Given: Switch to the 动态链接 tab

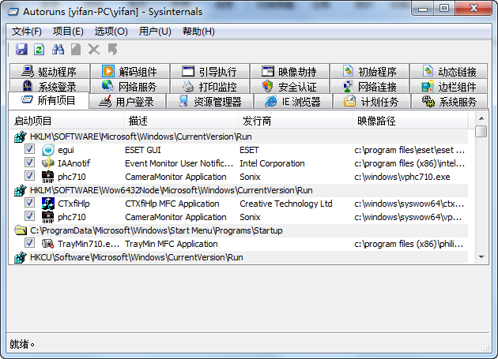Looking at the screenshot, I should [x=449, y=71].
